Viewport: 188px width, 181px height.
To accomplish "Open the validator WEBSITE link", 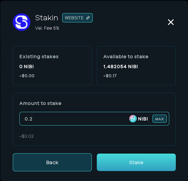I will pos(77,18).
